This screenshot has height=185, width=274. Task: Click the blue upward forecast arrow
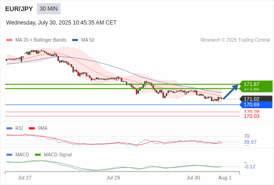(x=231, y=92)
